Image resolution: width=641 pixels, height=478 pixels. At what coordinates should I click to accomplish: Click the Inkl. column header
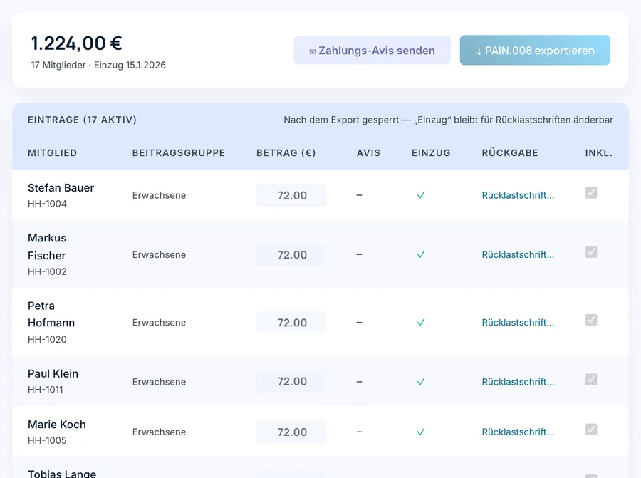[x=599, y=153]
